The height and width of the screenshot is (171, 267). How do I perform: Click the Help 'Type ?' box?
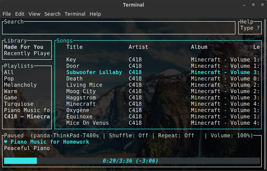click(x=250, y=28)
